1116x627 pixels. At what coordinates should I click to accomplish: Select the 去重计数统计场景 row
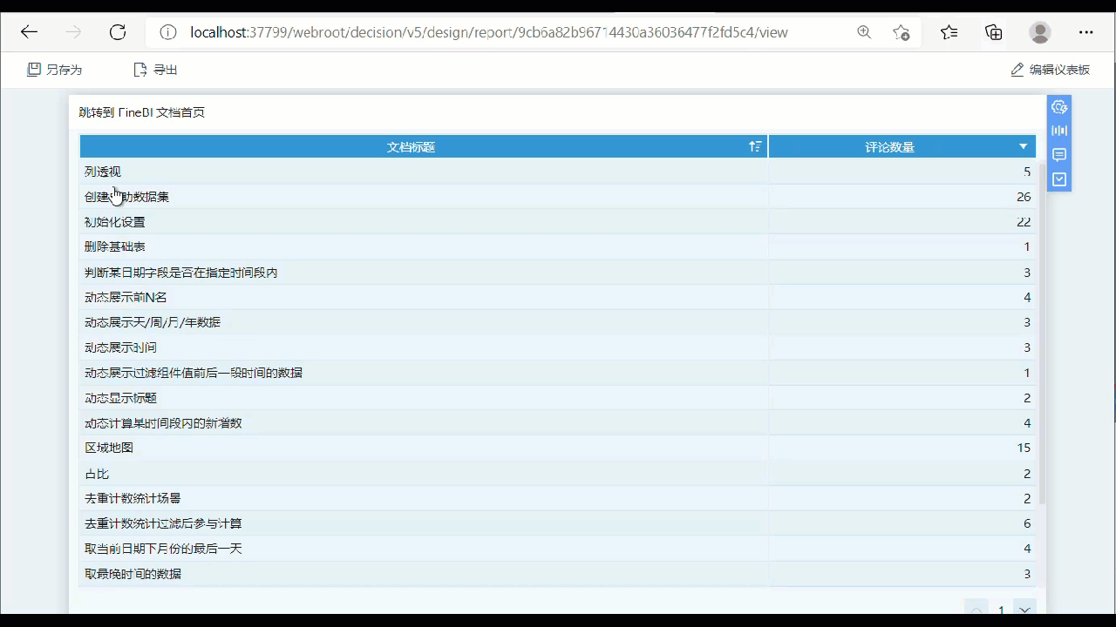click(557, 498)
